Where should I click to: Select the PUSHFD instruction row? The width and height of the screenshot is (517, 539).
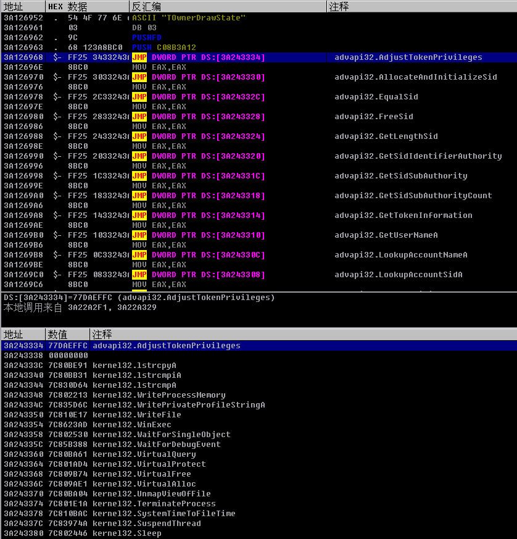259,38
